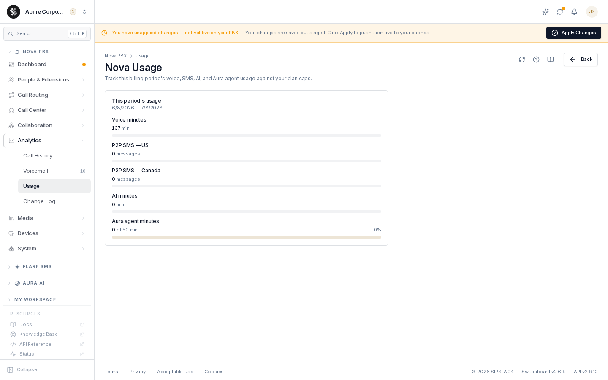Click the Collaboration sidebar icon
Screen dimensions: 608x380
[x=11, y=125]
